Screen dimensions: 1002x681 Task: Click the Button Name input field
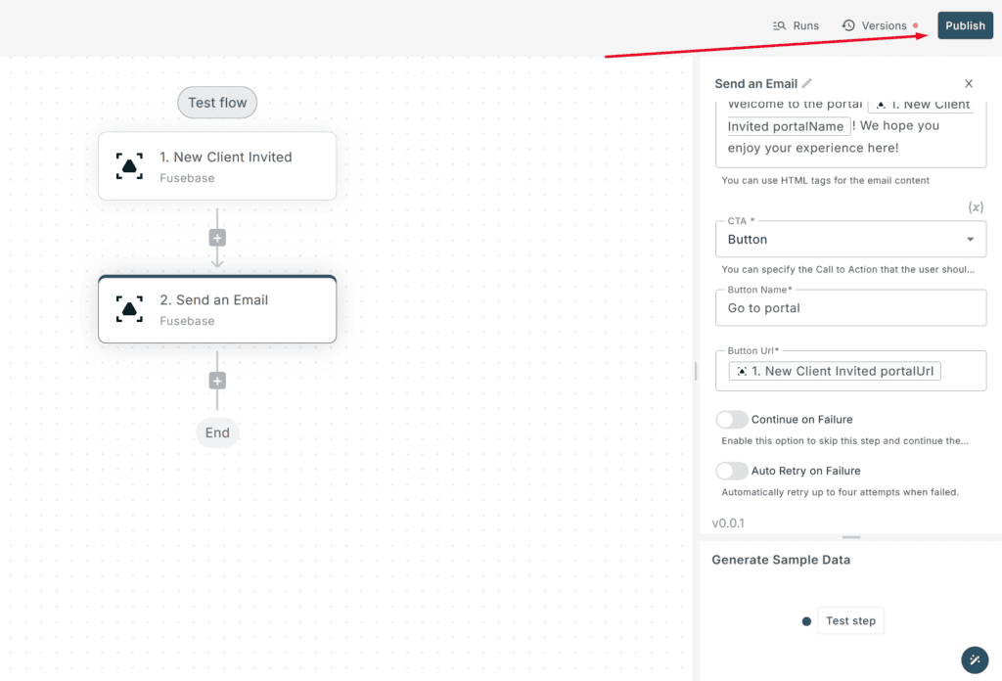tap(850, 308)
